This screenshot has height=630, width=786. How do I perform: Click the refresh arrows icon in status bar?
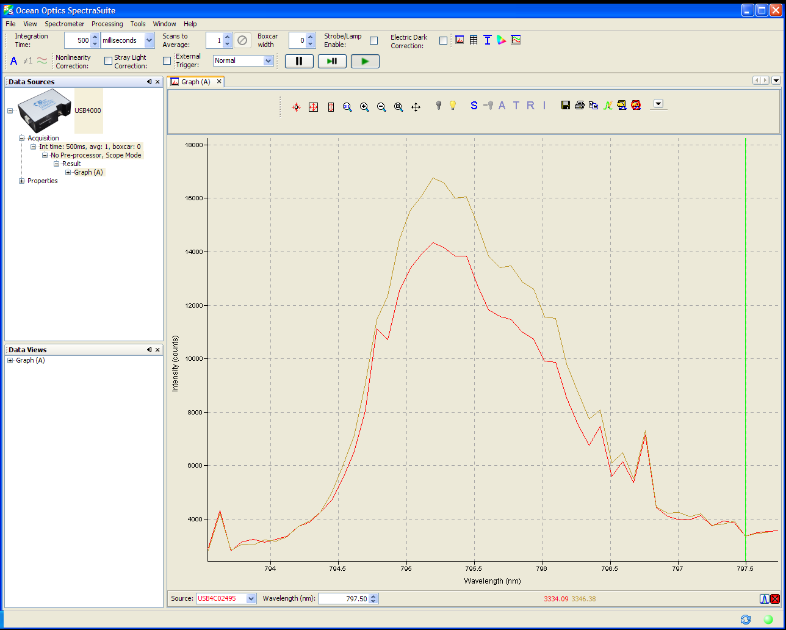click(745, 619)
